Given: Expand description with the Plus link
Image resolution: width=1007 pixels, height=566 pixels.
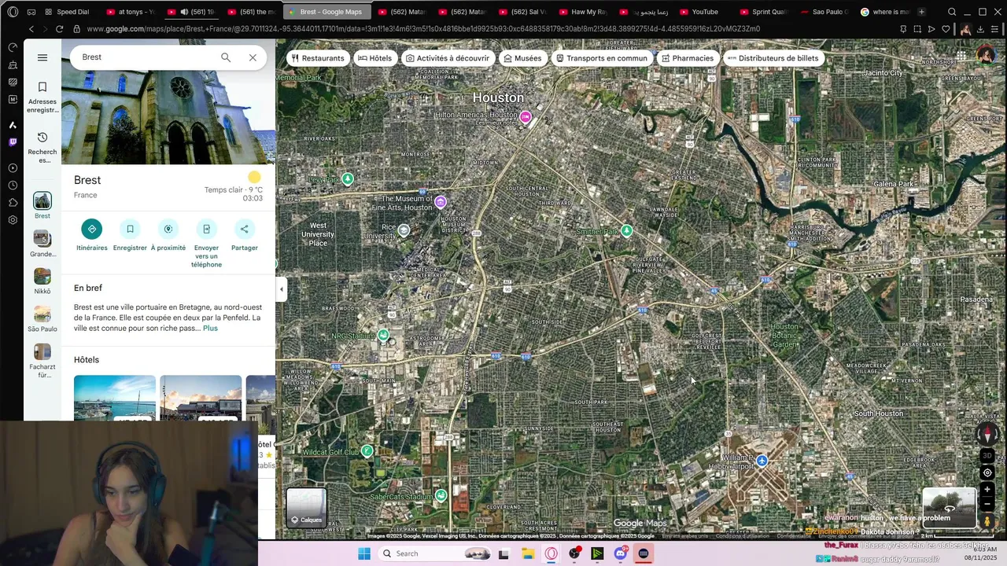Looking at the screenshot, I should coord(210,328).
